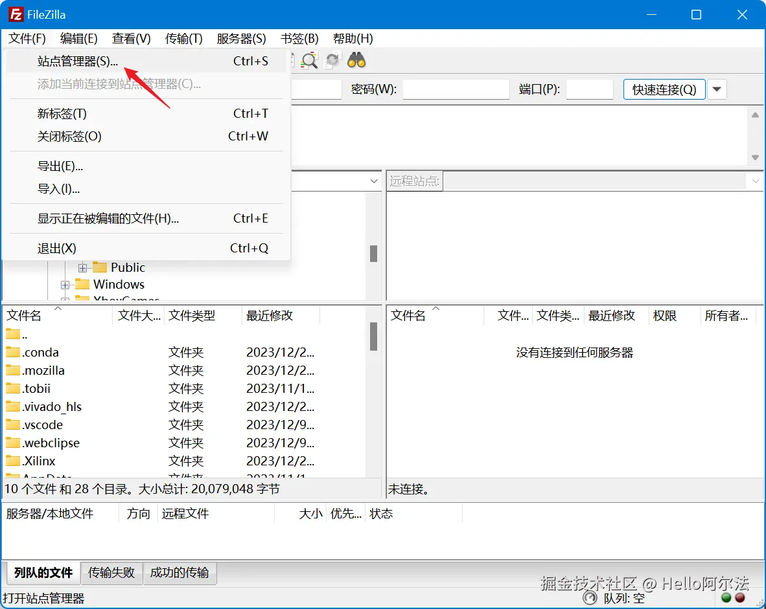Sort remote list by 权限 column header
This screenshot has height=609, width=766.
[674, 315]
